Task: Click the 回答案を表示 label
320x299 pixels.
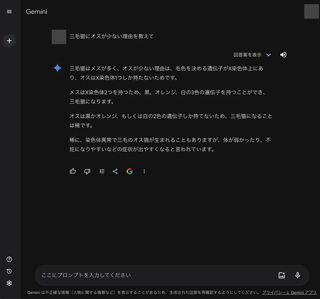Action: click(x=247, y=55)
